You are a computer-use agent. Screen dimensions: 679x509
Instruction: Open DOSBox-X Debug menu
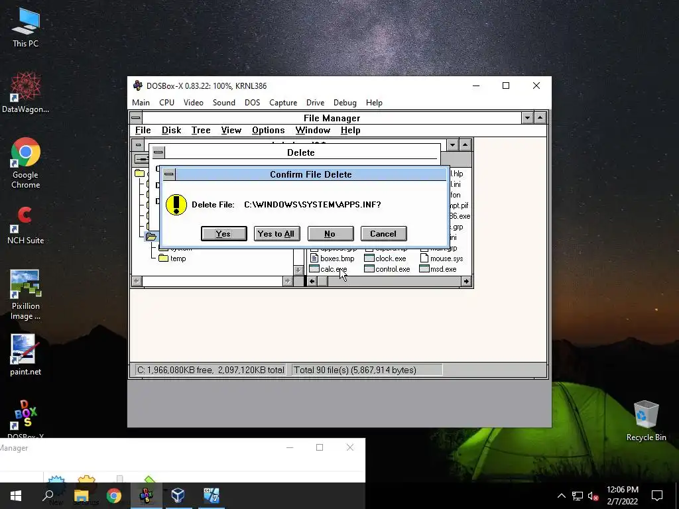[x=345, y=103]
